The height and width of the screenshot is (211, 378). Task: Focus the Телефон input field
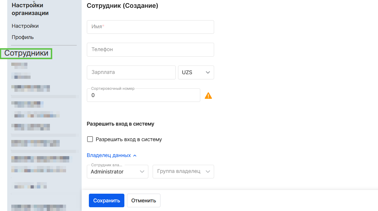click(150, 50)
